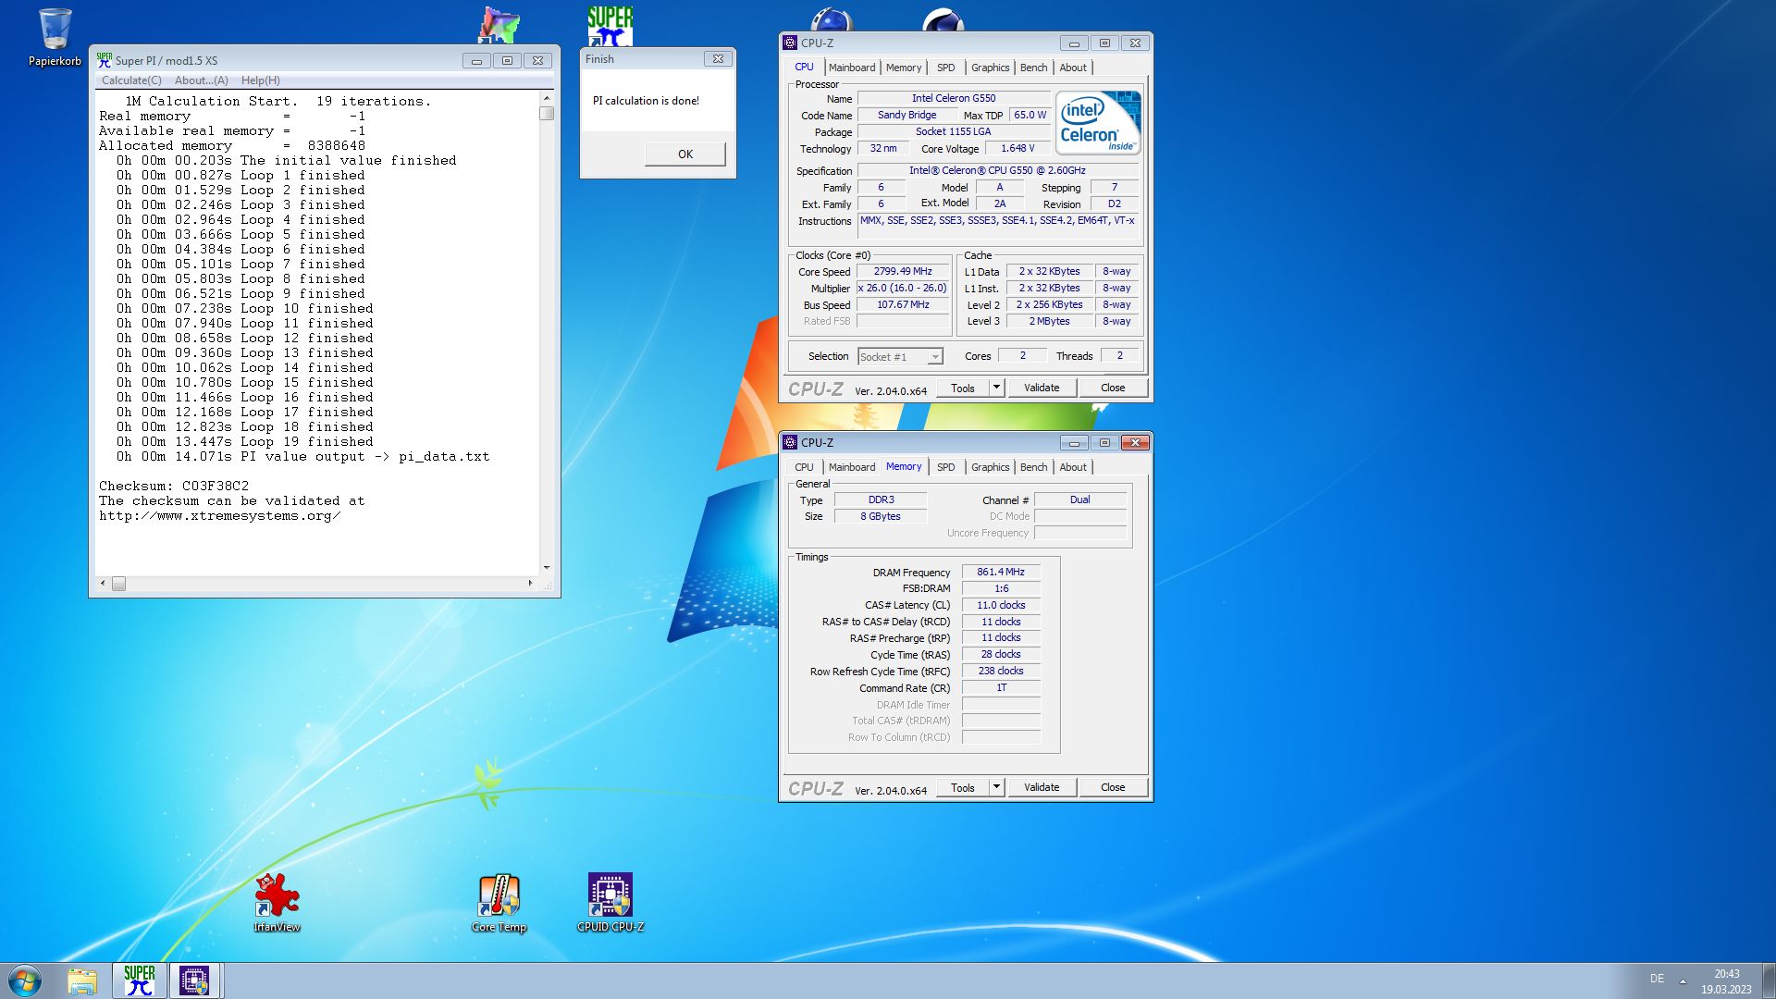Click the Core Voltage value 1.648 V
The width and height of the screenshot is (1776, 999).
pyautogui.click(x=1017, y=148)
